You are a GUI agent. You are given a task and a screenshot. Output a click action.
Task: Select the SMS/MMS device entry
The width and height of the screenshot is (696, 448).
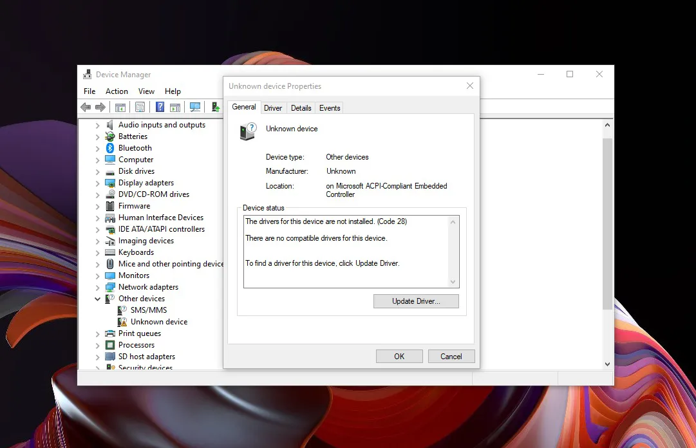148,310
